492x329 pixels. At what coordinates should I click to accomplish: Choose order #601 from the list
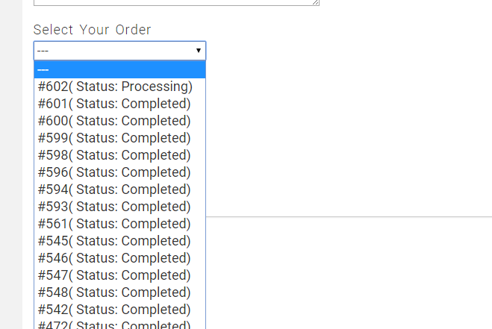(114, 104)
